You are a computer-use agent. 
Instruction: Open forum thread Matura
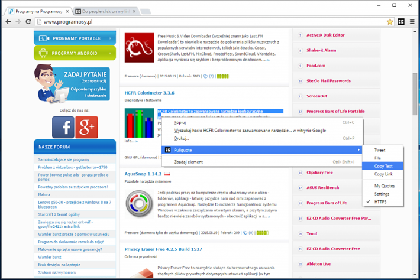[x=44, y=195]
